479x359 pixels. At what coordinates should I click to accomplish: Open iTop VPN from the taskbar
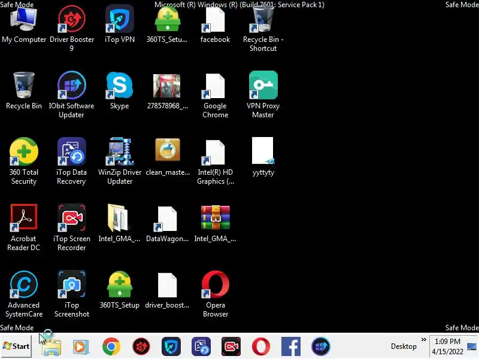click(x=171, y=346)
